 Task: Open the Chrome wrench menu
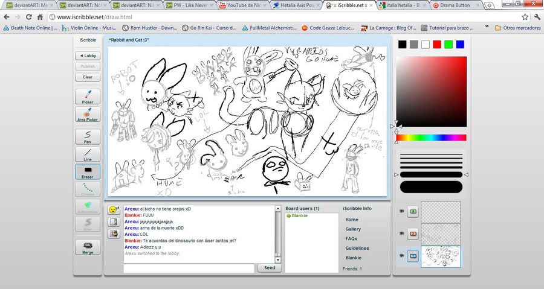(537, 17)
